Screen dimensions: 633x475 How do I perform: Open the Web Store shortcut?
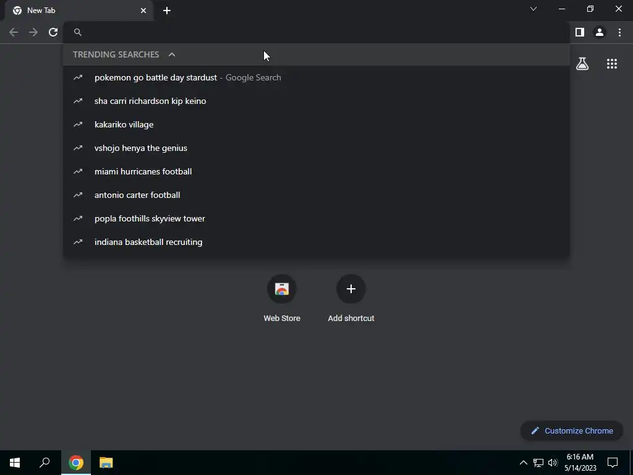[x=282, y=297]
